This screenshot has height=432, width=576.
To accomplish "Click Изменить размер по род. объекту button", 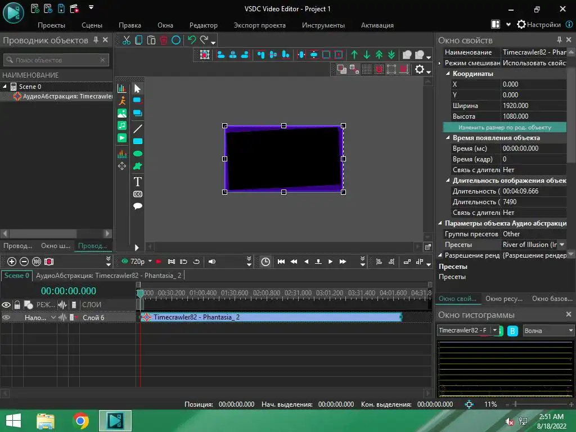I will click(505, 127).
